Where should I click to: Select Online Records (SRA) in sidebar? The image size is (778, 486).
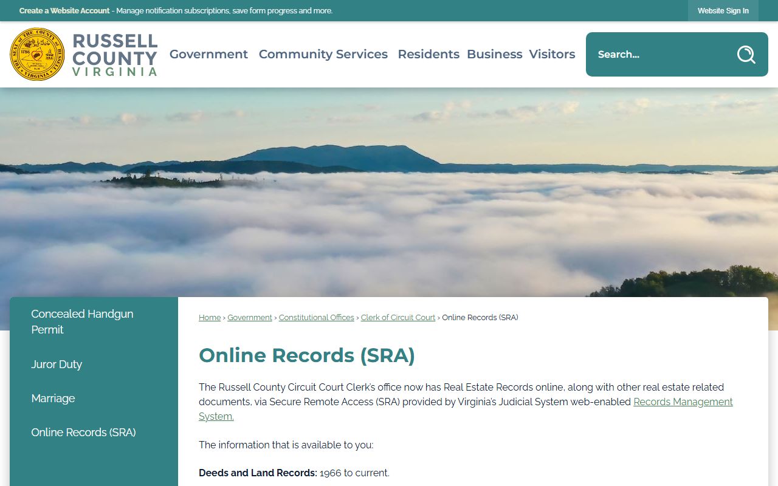(94, 433)
